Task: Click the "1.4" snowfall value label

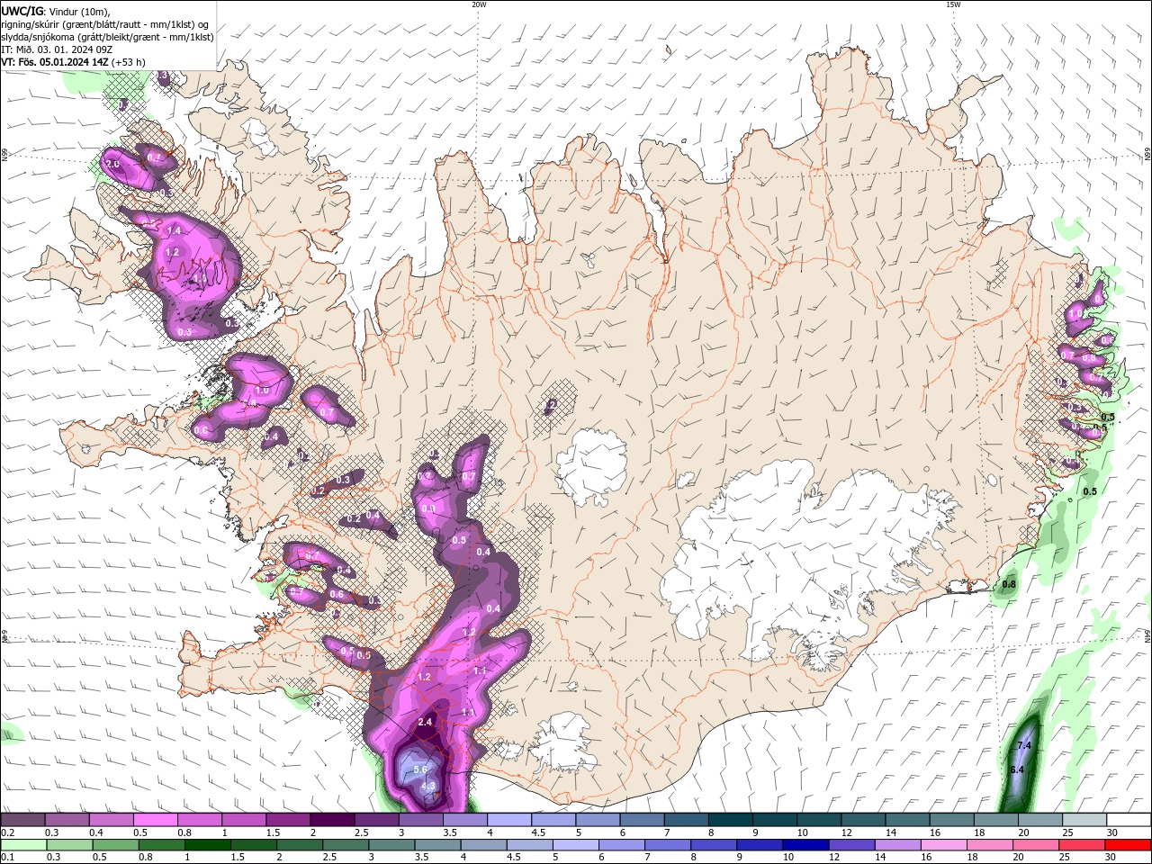Action: click(174, 231)
